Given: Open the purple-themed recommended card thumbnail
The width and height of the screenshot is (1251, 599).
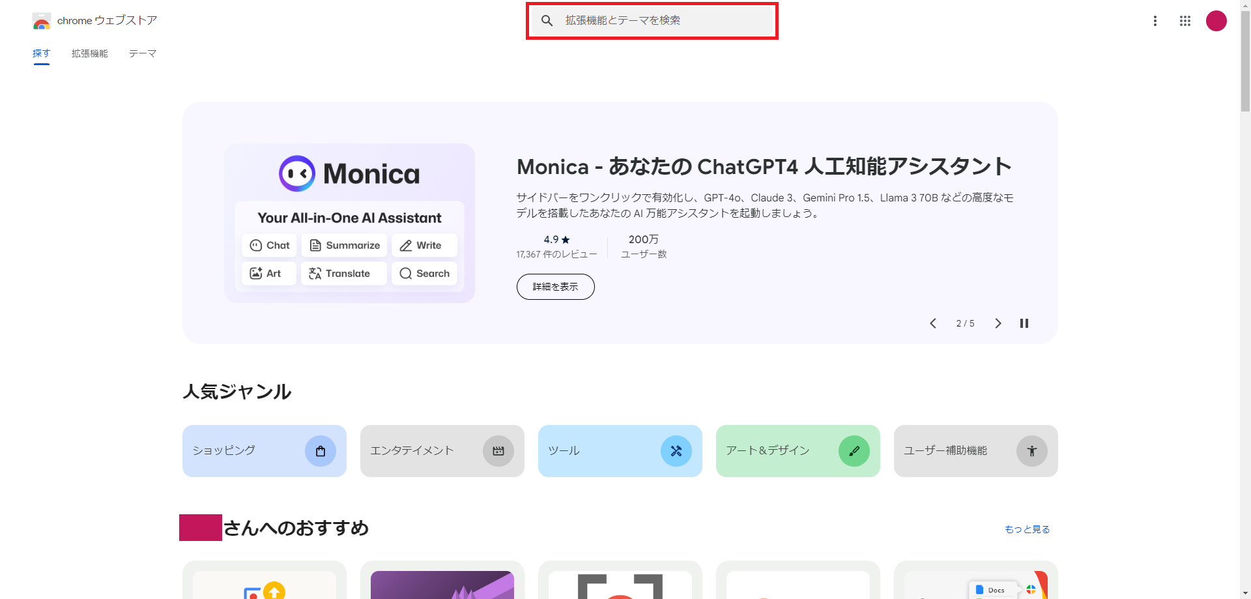Looking at the screenshot, I should pyautogui.click(x=442, y=585).
